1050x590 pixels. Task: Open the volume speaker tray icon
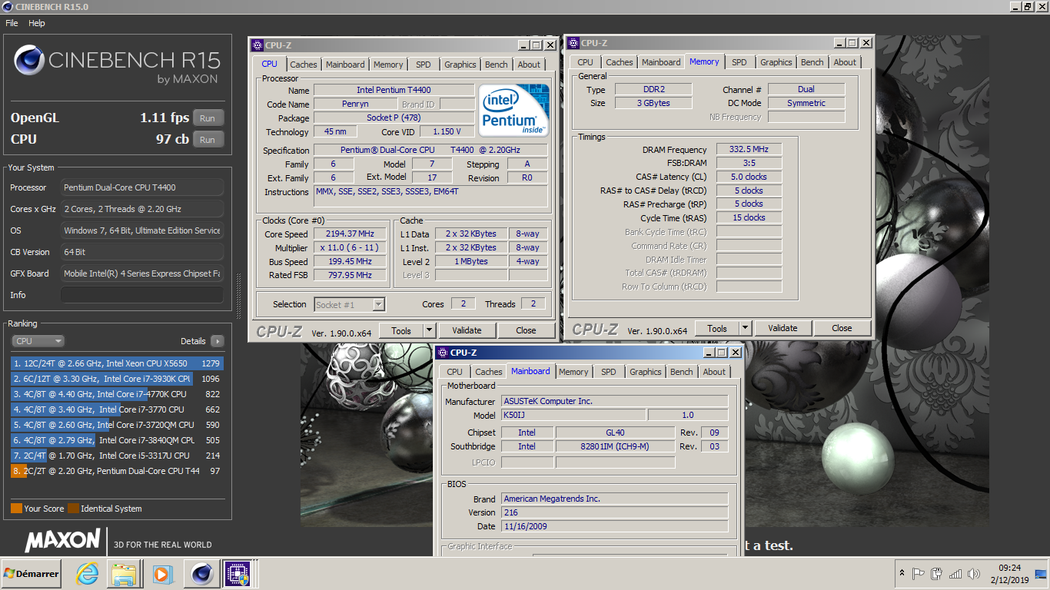[975, 573]
